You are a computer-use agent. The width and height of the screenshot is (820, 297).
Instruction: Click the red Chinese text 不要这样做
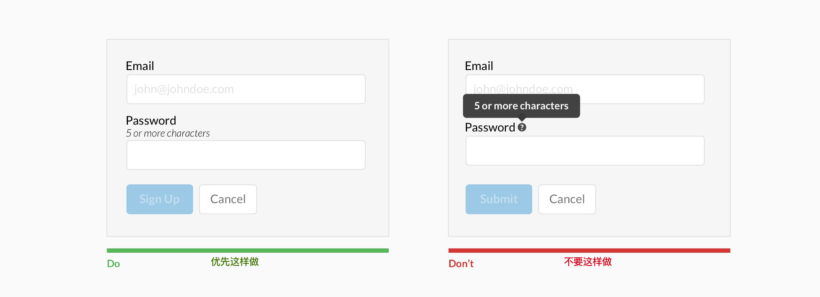point(588,262)
